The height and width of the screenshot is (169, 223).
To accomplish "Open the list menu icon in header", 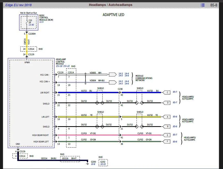I will point(203,5).
